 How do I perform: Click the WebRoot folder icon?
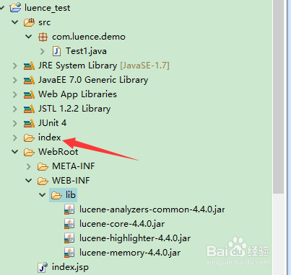29,152
